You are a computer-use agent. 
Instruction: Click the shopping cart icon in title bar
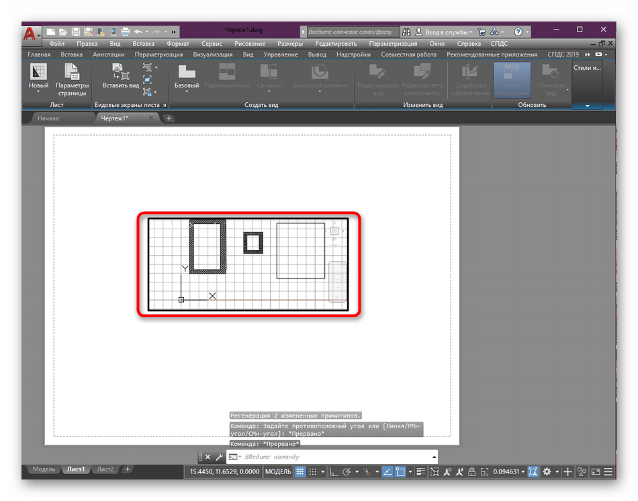coord(481,32)
